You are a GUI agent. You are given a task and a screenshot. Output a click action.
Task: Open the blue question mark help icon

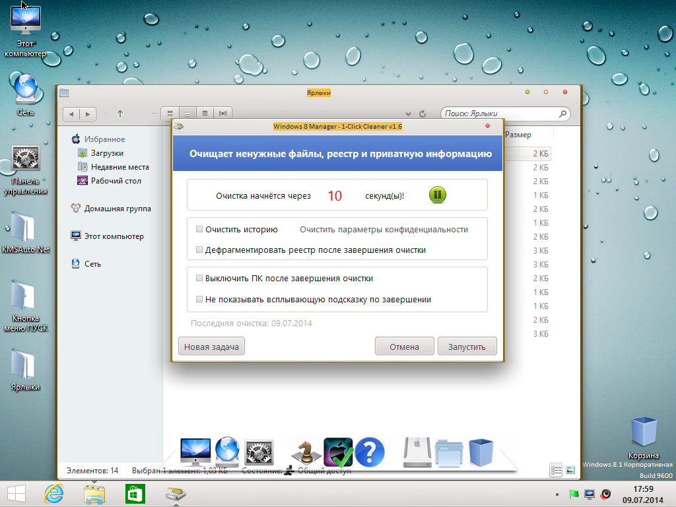point(370,452)
